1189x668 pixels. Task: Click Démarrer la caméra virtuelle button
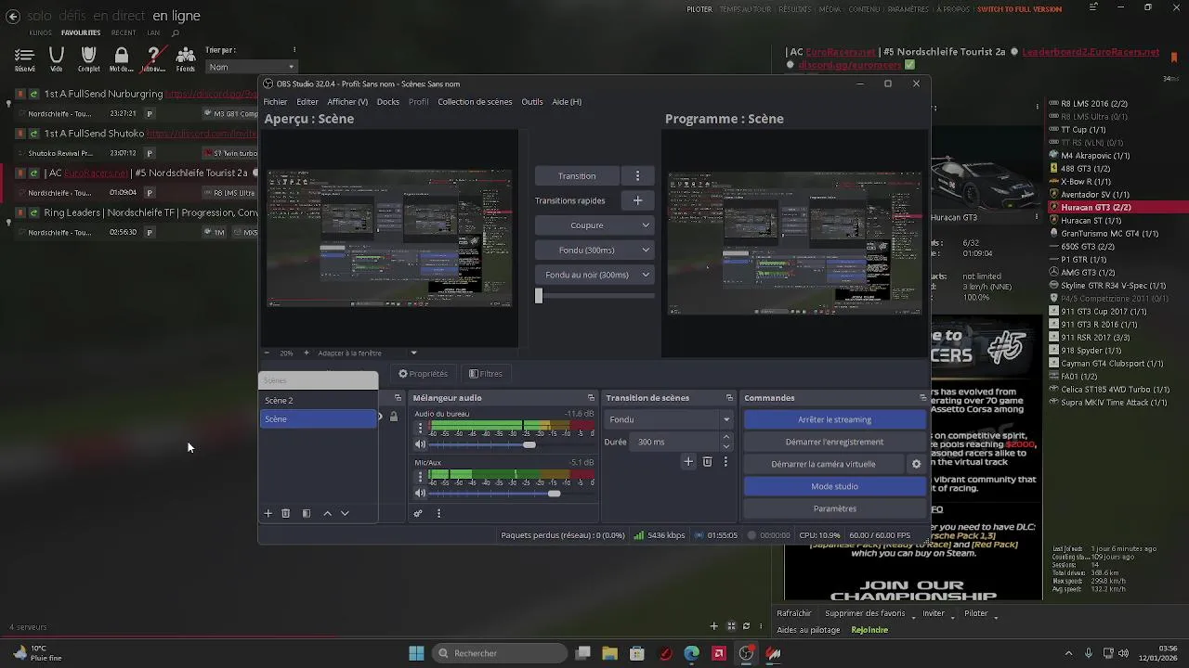[823, 464]
